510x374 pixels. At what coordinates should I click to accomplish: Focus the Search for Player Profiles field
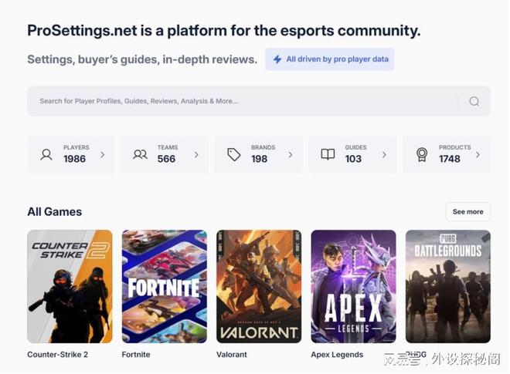(x=232, y=101)
